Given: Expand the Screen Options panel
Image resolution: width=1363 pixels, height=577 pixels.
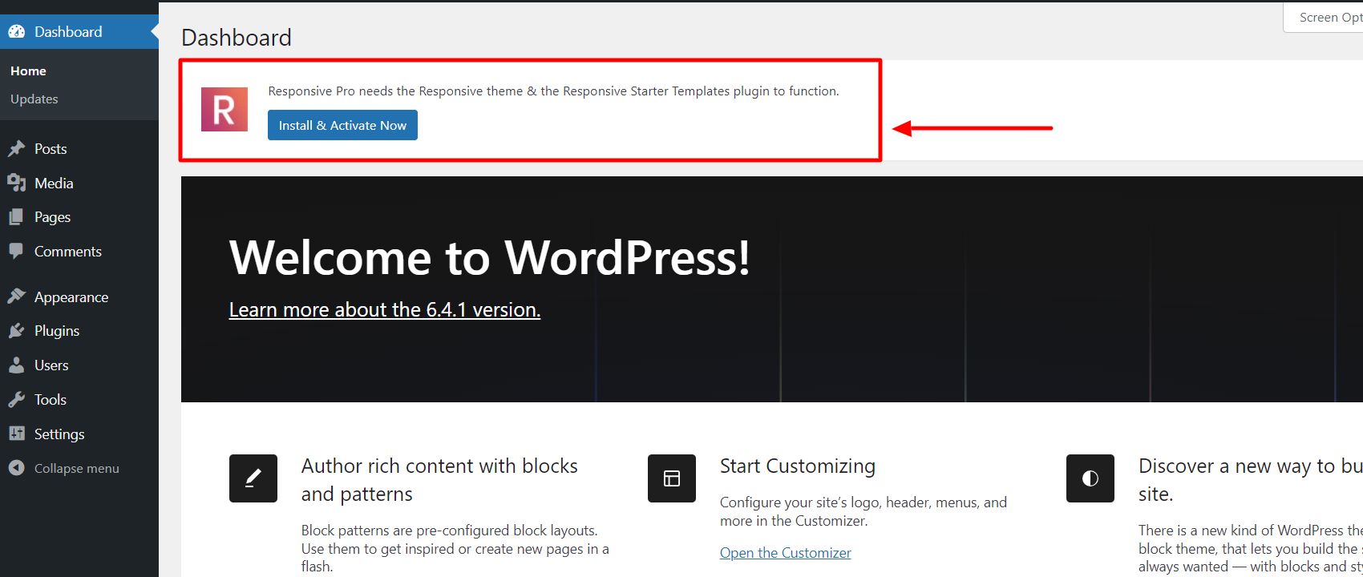Looking at the screenshot, I should (x=1327, y=18).
